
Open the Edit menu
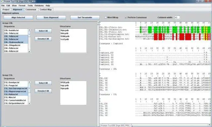(x=8, y=6)
